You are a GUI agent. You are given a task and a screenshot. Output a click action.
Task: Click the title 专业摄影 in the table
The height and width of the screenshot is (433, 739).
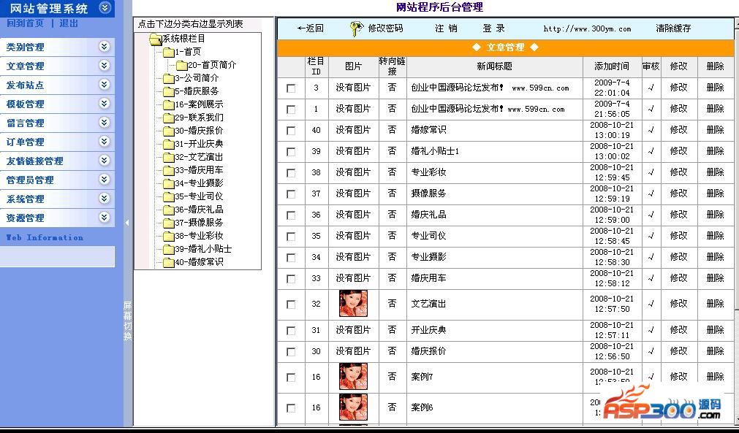[x=428, y=257]
